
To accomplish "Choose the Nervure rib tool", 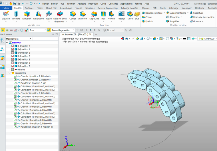I will [x=111, y=15].
